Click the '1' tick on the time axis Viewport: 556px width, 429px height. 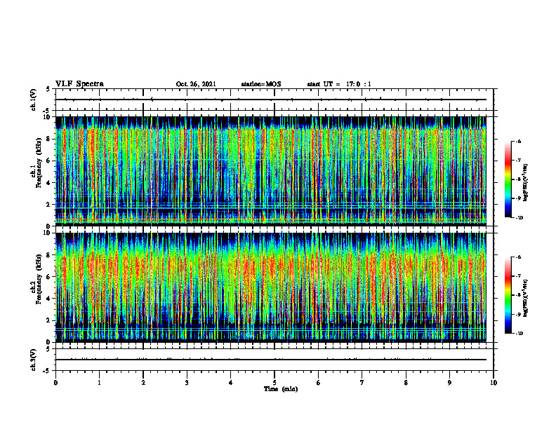coord(100,383)
